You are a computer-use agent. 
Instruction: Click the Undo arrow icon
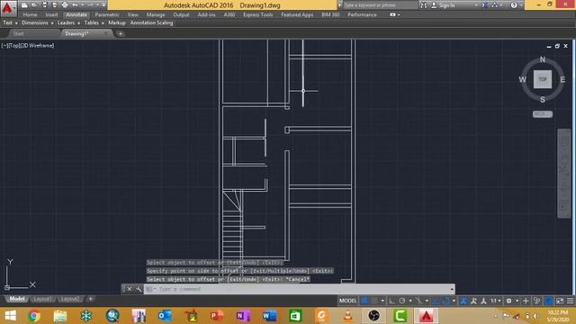(x=75, y=5)
